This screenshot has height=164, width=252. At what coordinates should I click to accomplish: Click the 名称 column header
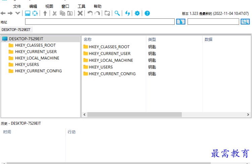(88, 39)
